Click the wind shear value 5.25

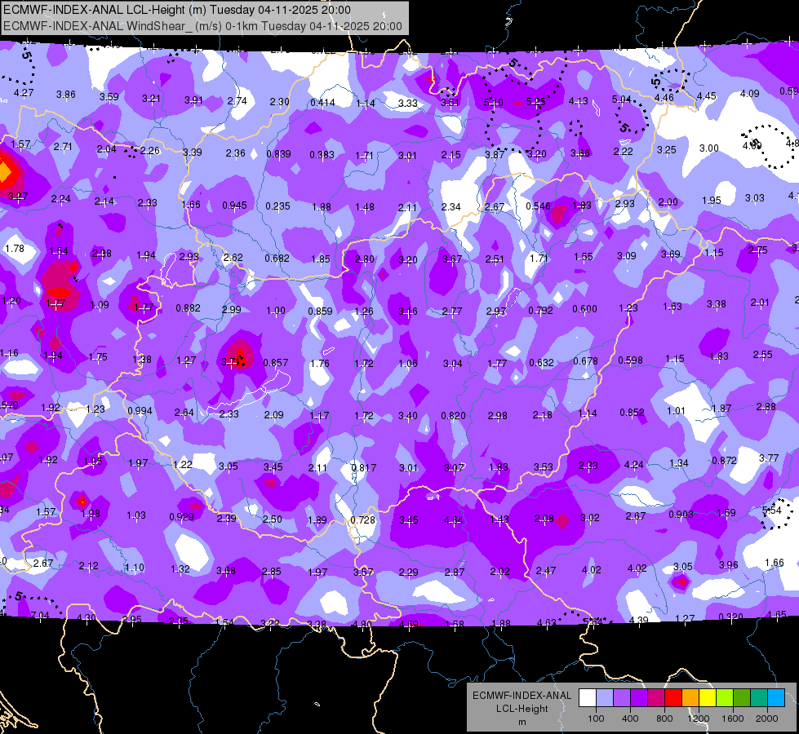pyautogui.click(x=535, y=102)
